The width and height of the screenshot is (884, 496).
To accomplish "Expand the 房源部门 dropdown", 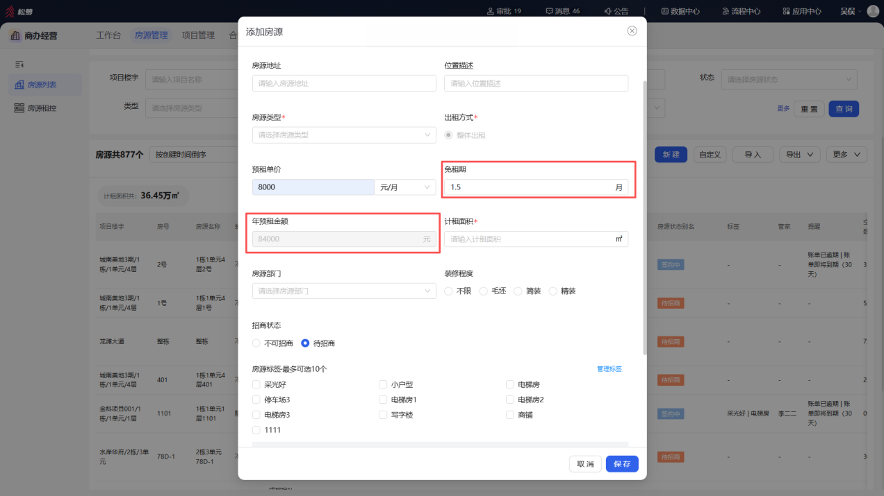I will click(x=344, y=291).
